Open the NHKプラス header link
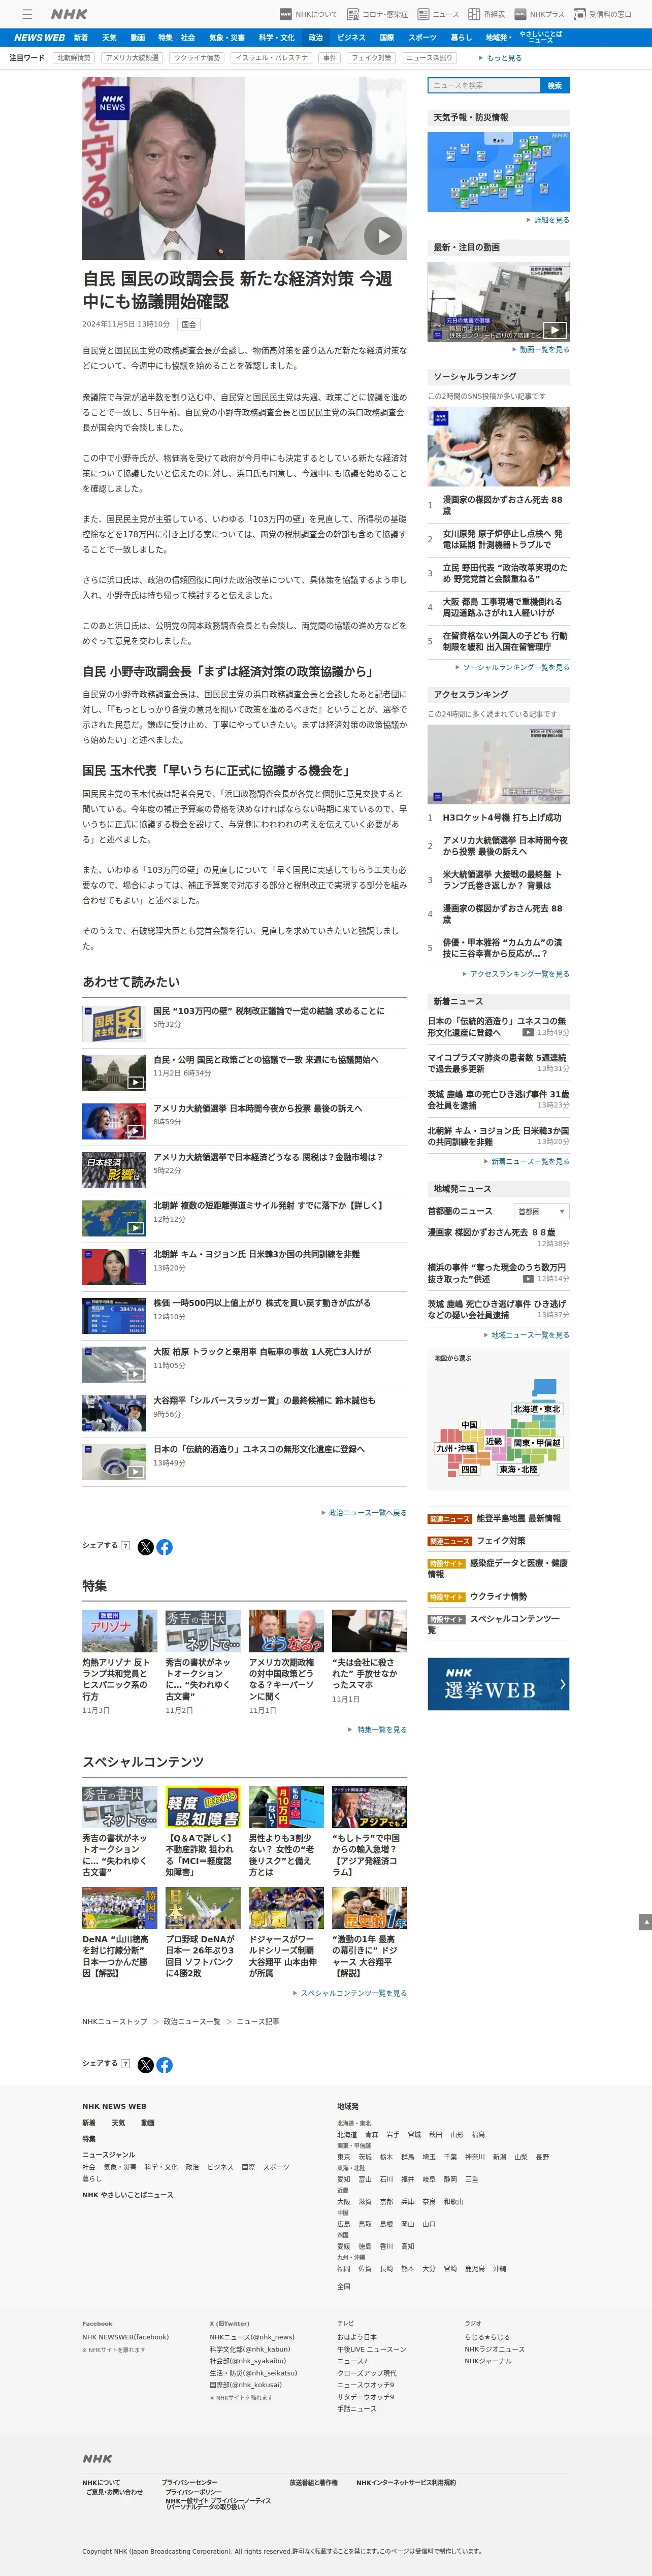This screenshot has height=2576, width=652. [539, 14]
